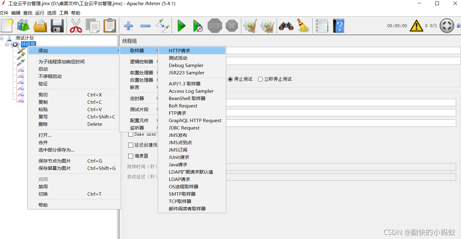
Task: Save the test plan with disk icon
Action: (x=57, y=26)
